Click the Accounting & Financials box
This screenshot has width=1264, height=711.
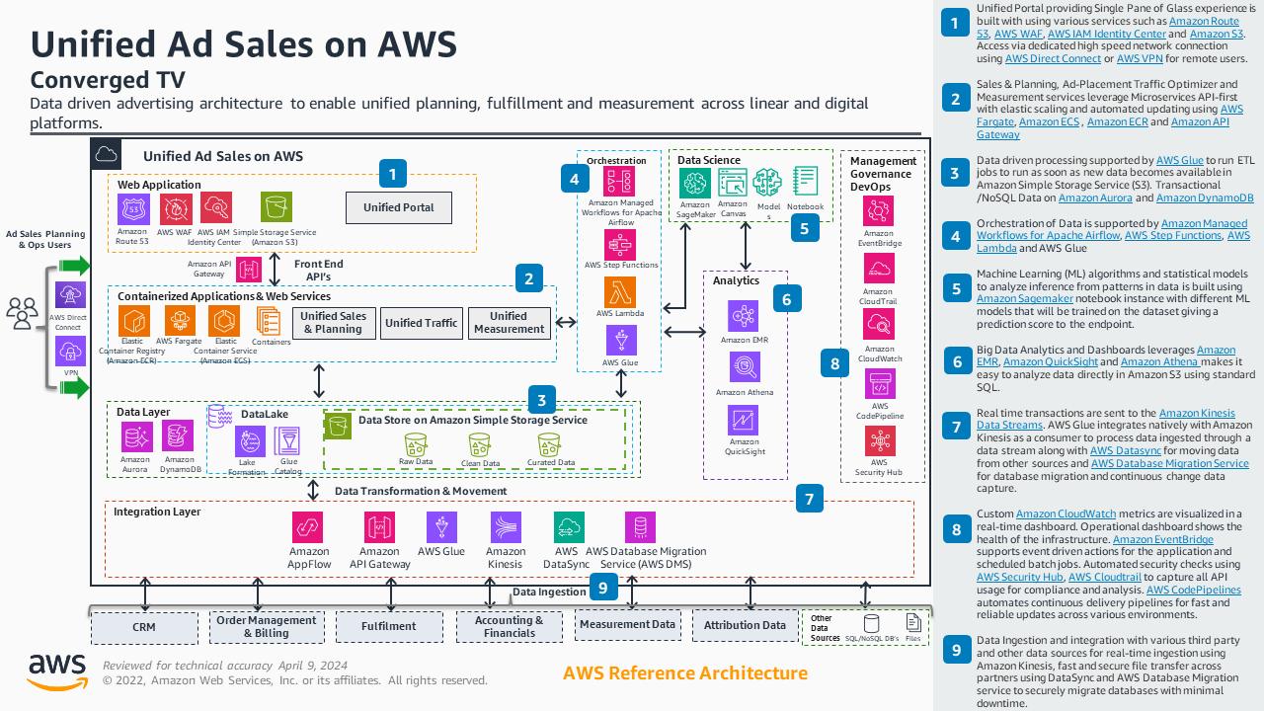point(510,627)
